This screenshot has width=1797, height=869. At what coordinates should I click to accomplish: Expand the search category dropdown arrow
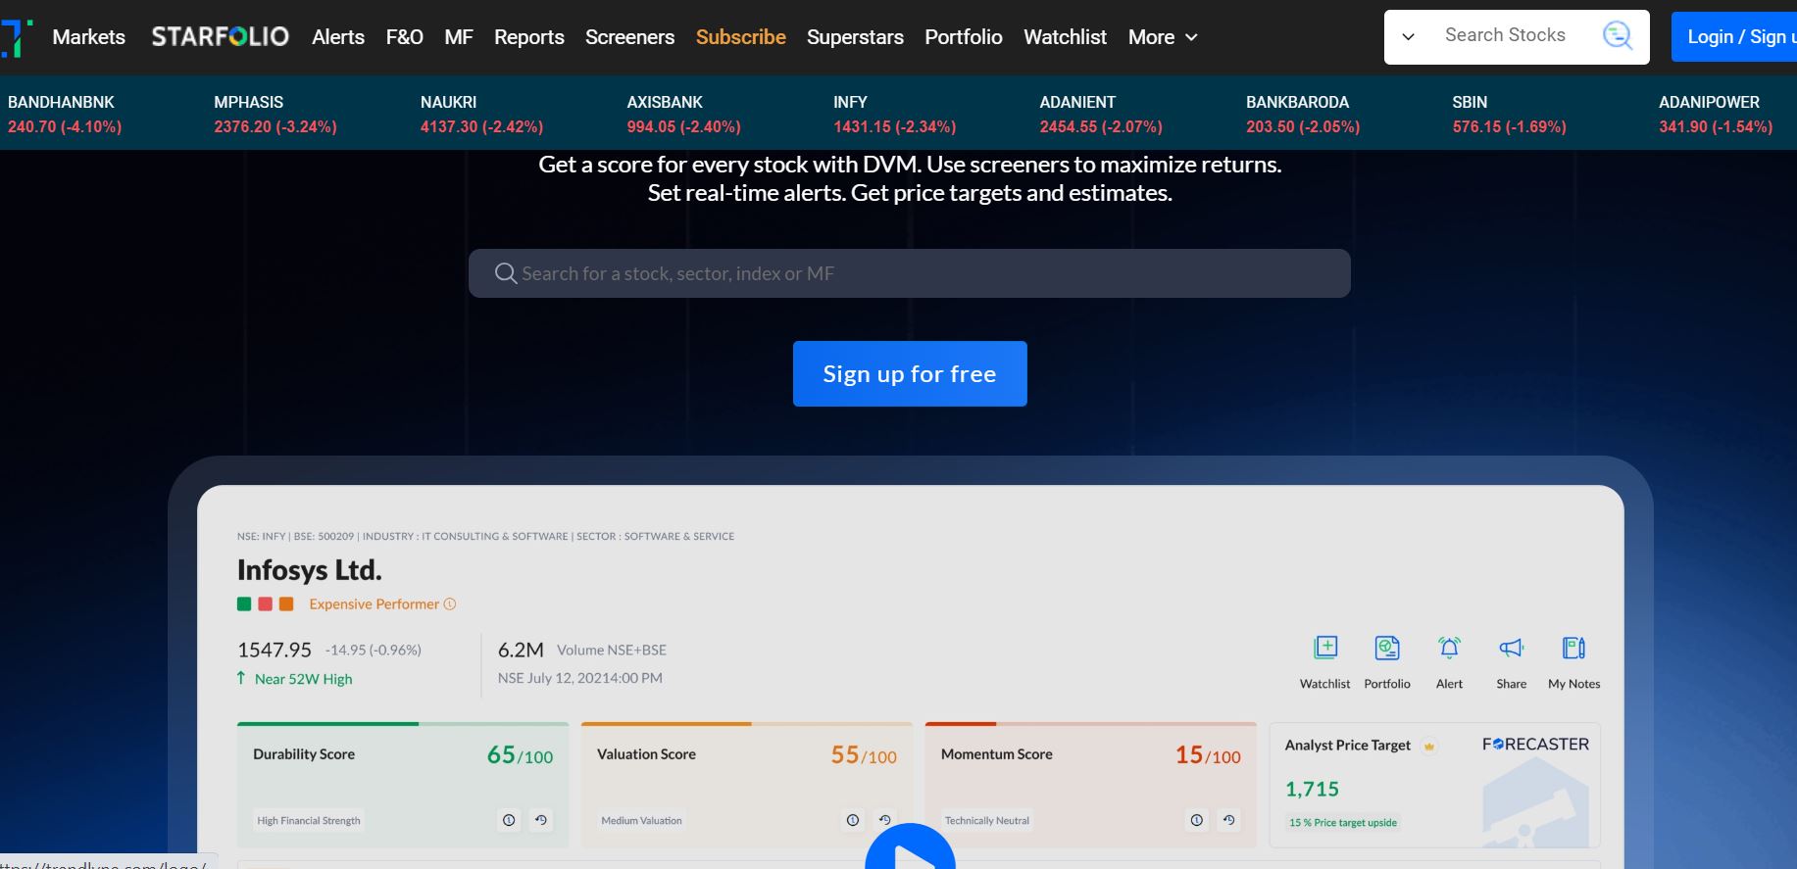coord(1408,37)
